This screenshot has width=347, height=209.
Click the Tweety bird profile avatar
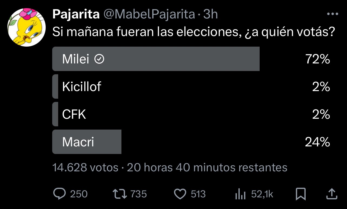pyautogui.click(x=26, y=27)
